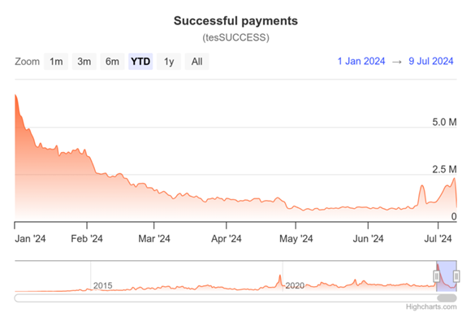Click the late-June spike on chart

coord(421,185)
